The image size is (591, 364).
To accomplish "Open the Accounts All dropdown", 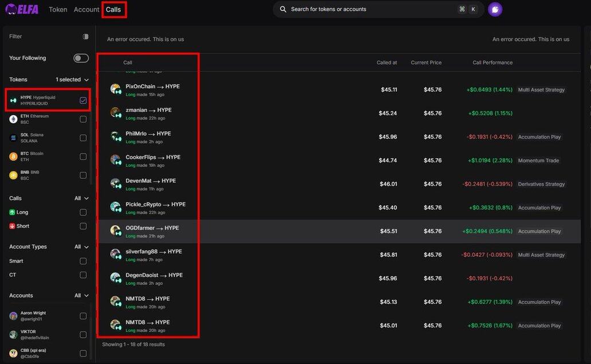I will click(81, 296).
